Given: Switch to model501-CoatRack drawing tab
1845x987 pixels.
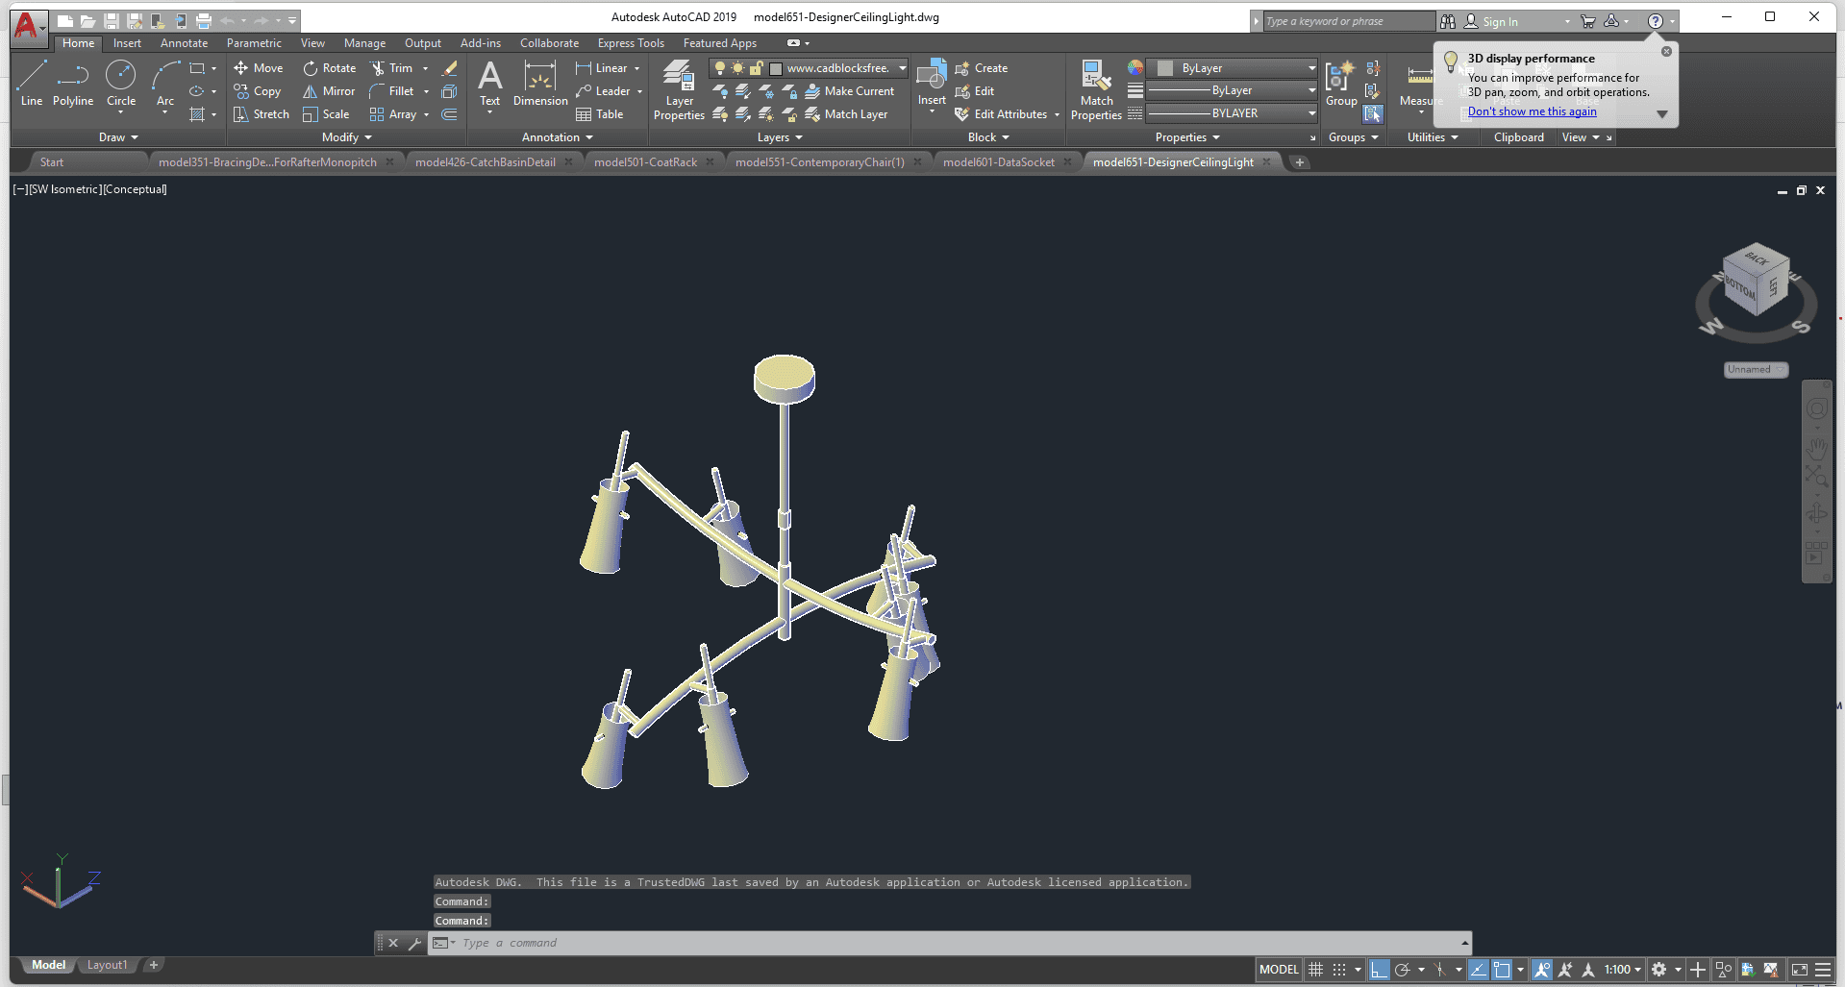Looking at the screenshot, I should click(645, 162).
